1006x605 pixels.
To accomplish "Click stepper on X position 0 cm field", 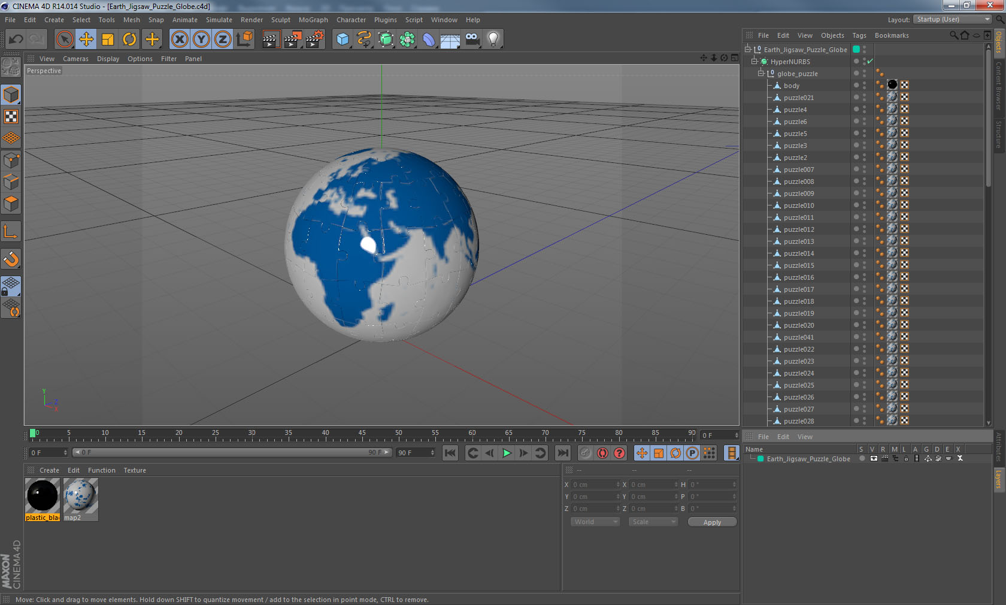I will 618,485.
